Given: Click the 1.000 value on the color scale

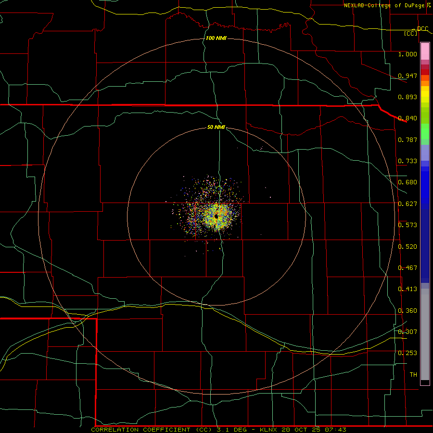Looking at the screenshot, I should coord(408,54).
